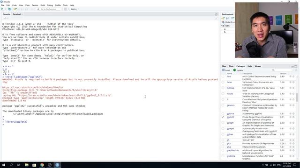Image resolution: width=300 pixels, height=168 pixels.
Task: Open the panes layout dropdown arrow
Action: [68, 9]
